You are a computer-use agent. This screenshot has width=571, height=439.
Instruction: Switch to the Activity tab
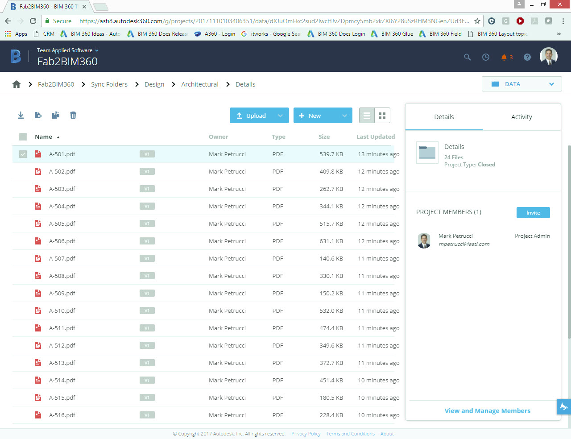[521, 117]
